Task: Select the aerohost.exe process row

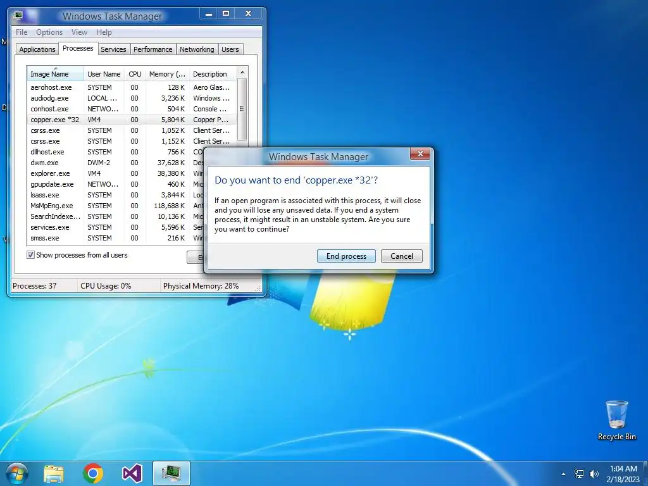Action: click(132, 87)
